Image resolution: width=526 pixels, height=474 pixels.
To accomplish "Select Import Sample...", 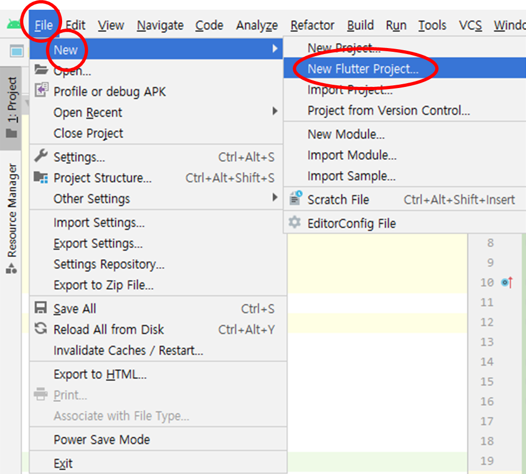I will (x=405, y=175).
